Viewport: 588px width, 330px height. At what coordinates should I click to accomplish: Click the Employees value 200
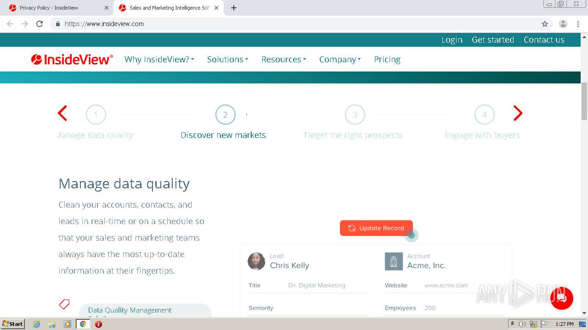430,308
